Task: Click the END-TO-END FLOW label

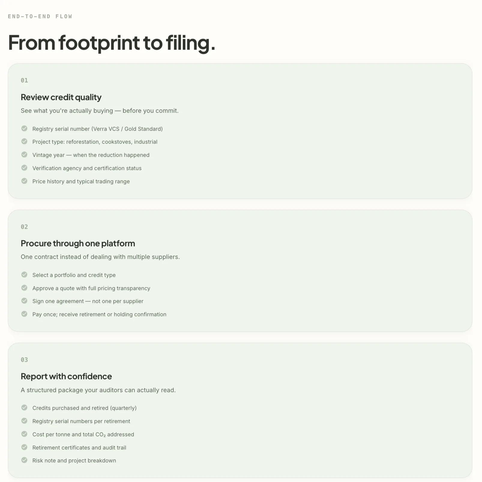Action: 40,17
